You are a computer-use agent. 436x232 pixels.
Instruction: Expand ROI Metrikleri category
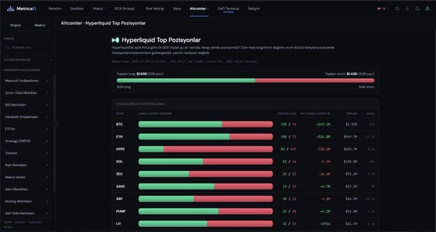pos(27,105)
